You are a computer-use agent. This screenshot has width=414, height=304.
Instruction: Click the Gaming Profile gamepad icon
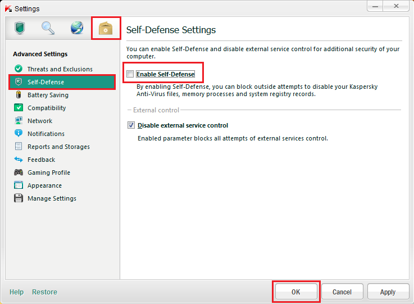click(x=19, y=172)
